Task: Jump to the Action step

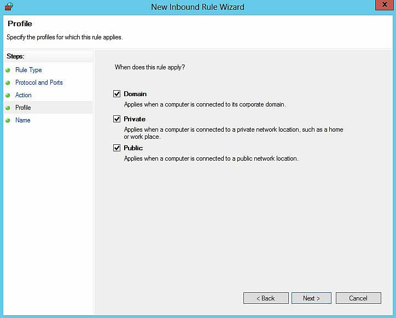Action: pyautogui.click(x=24, y=95)
